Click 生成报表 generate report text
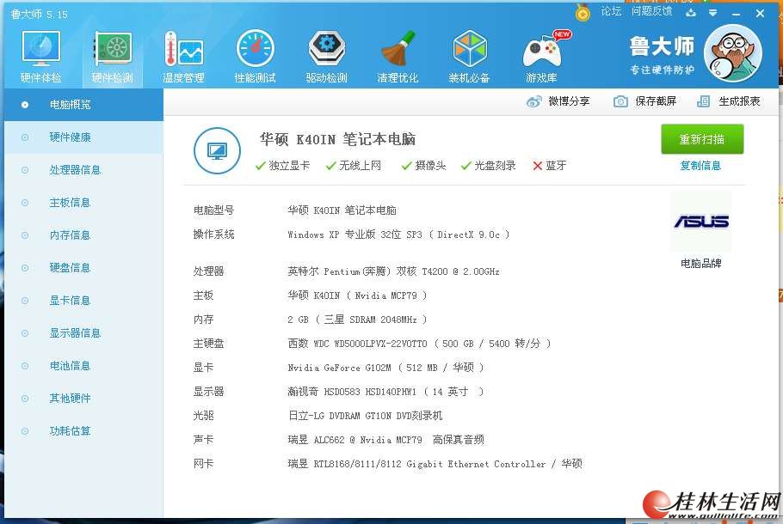 [x=739, y=101]
